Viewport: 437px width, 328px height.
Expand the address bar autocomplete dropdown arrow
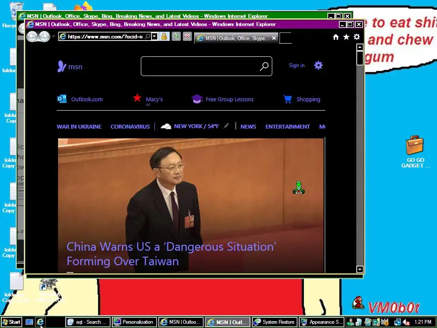coord(154,36)
